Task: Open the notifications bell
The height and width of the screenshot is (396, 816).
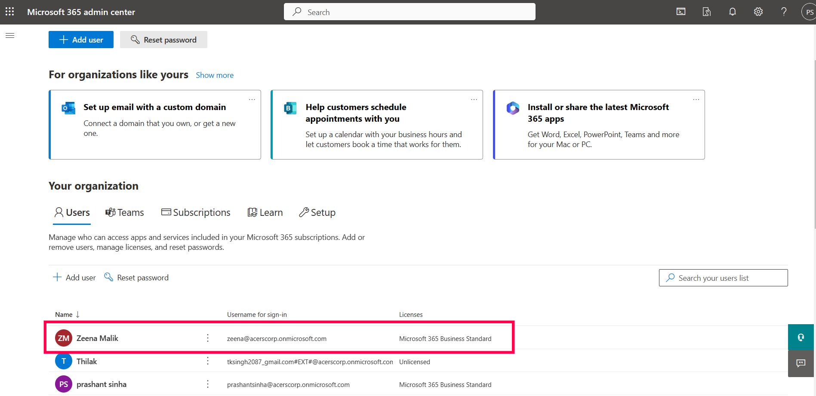Action: tap(732, 12)
